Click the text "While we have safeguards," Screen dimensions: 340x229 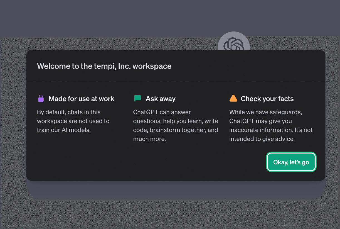[265, 112]
